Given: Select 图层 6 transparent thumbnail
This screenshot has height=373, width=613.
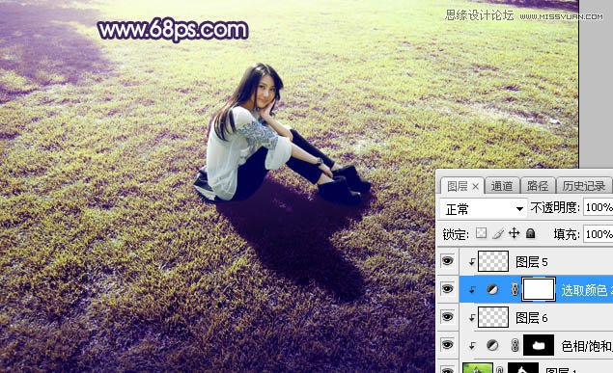Looking at the screenshot, I should [x=493, y=317].
